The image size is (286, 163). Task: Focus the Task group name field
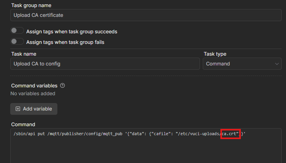(145, 15)
